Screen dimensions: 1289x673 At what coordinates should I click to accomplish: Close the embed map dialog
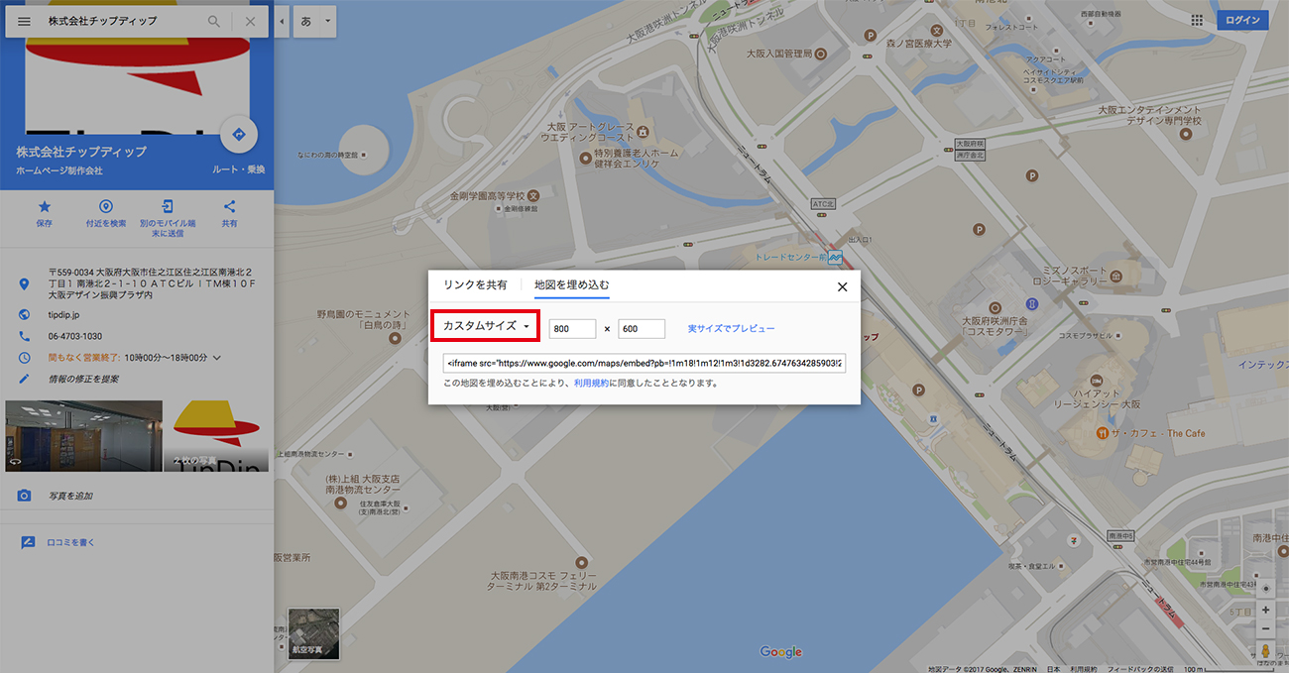[x=843, y=286]
